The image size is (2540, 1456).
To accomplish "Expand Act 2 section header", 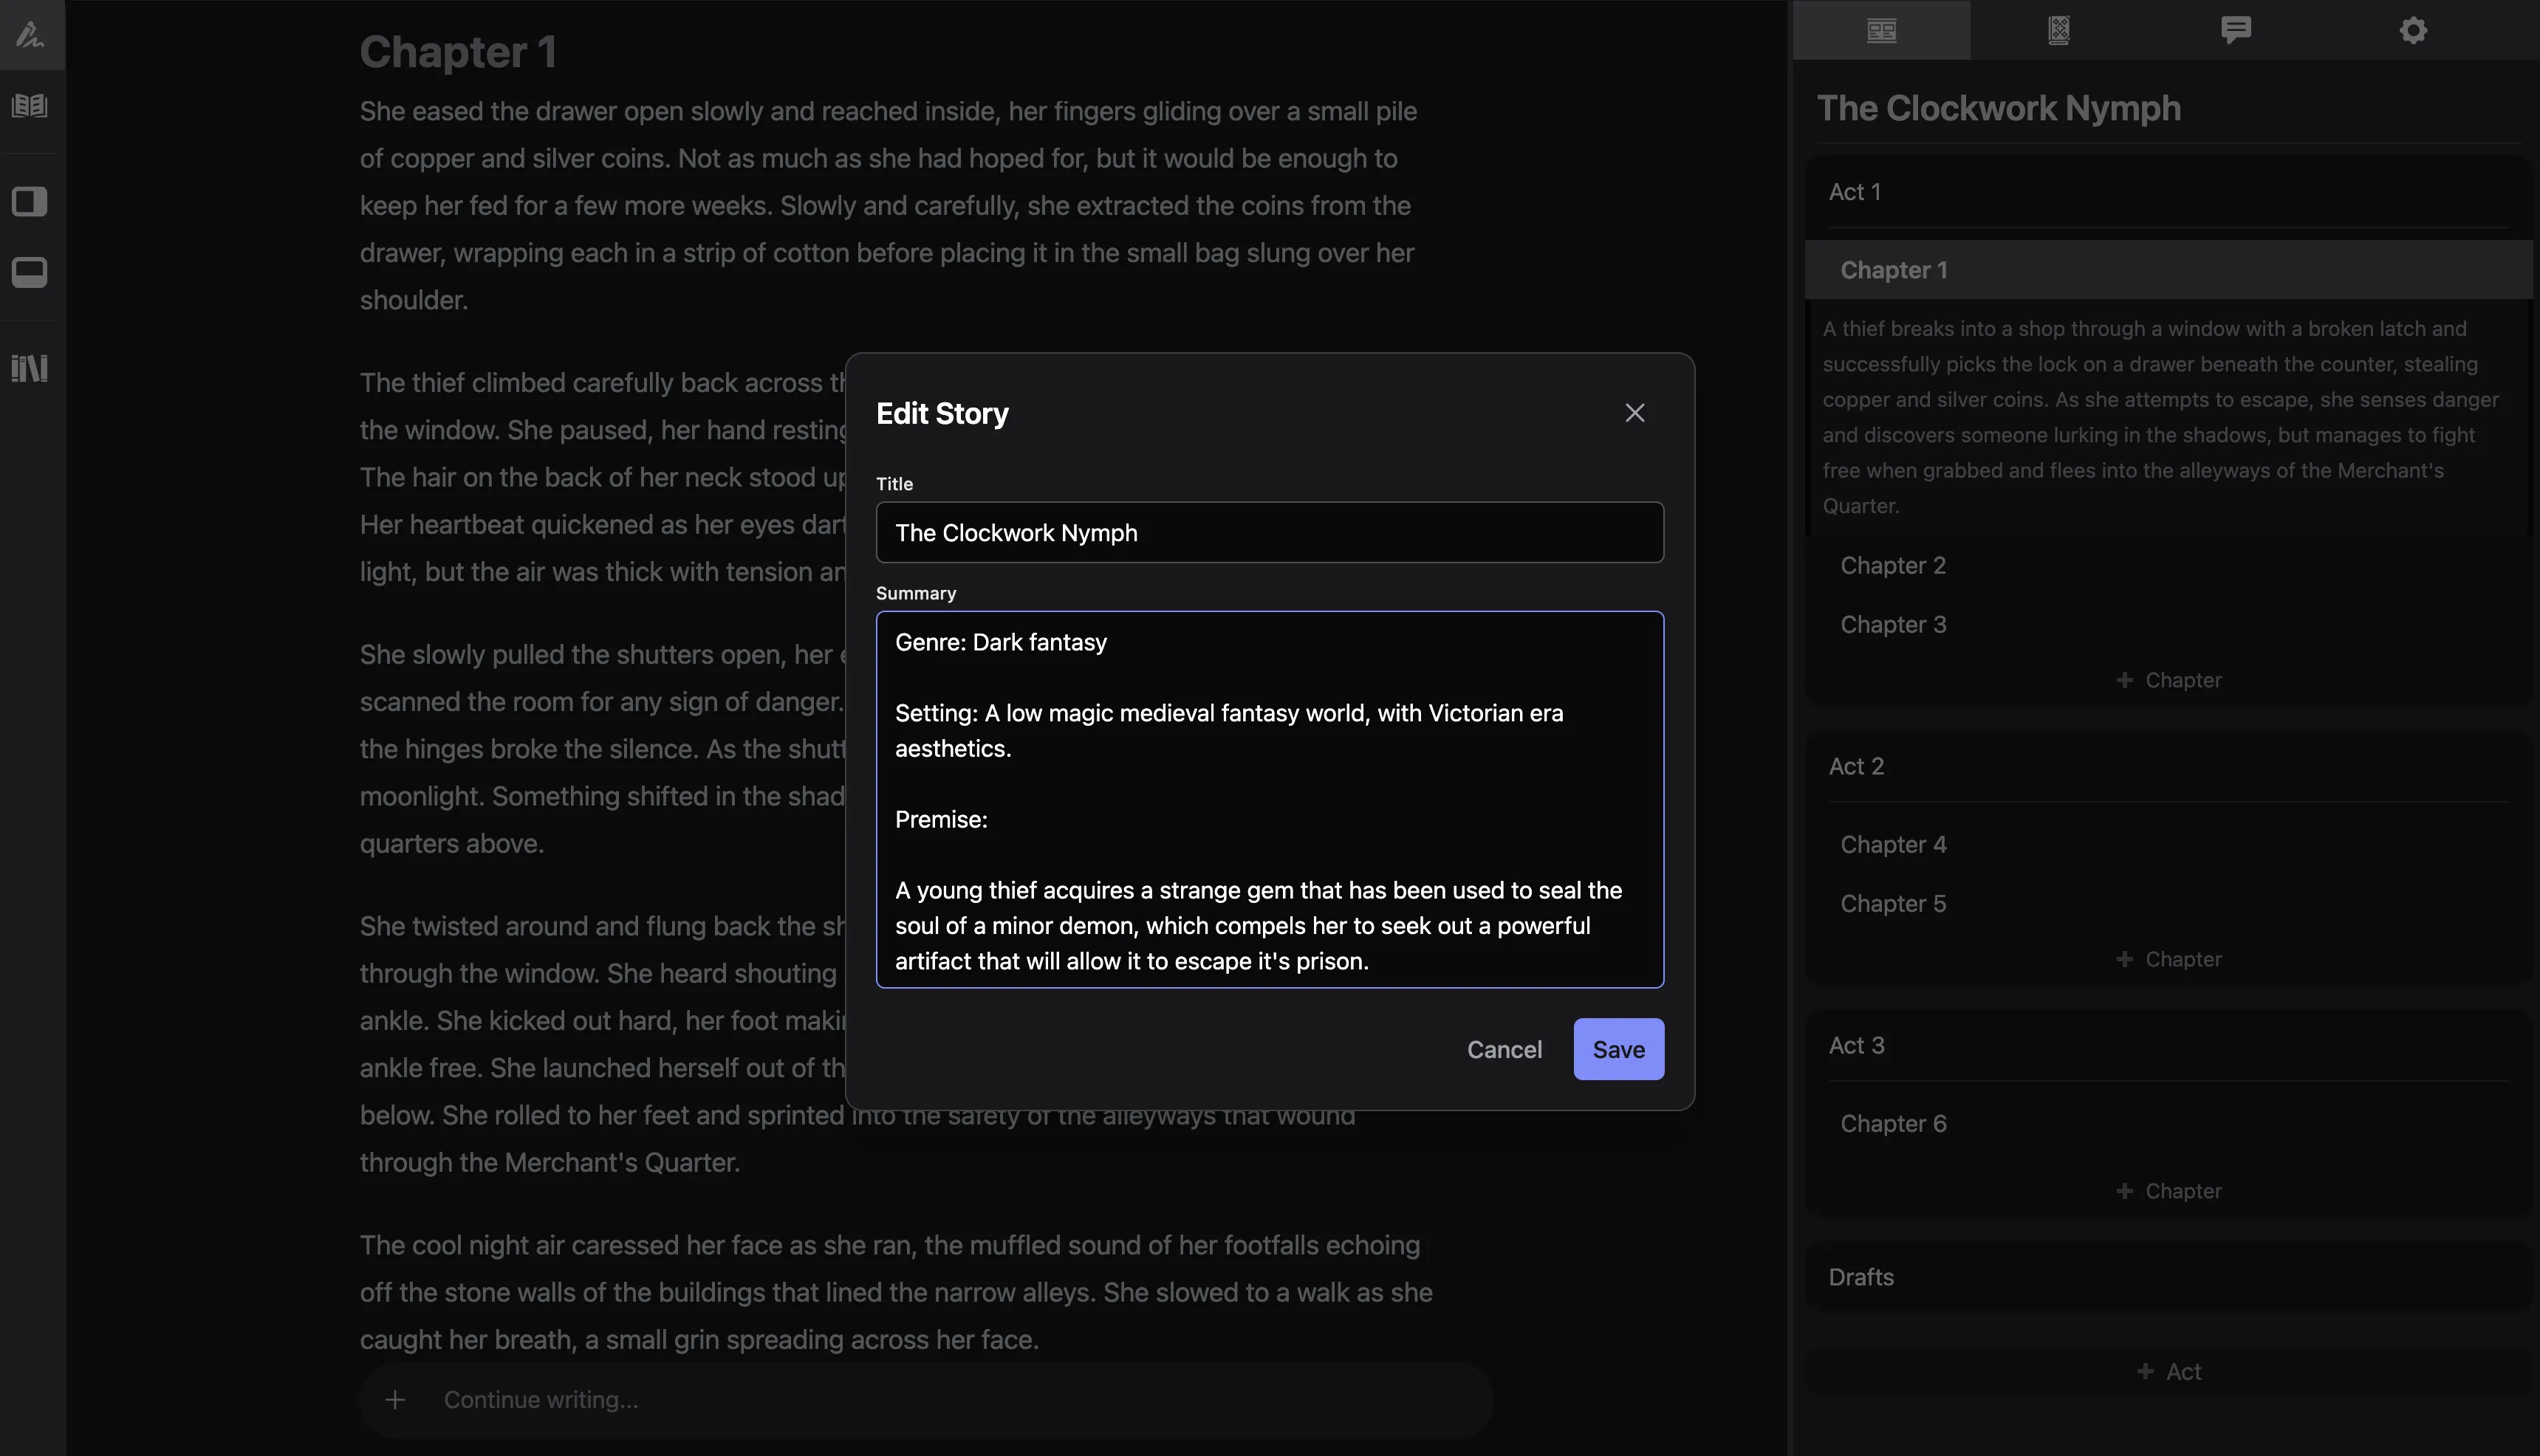I will click(1856, 765).
